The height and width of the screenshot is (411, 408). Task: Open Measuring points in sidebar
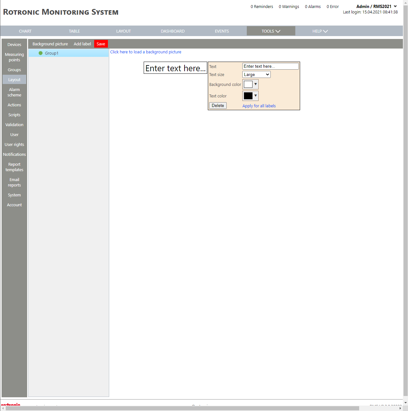tap(14, 57)
